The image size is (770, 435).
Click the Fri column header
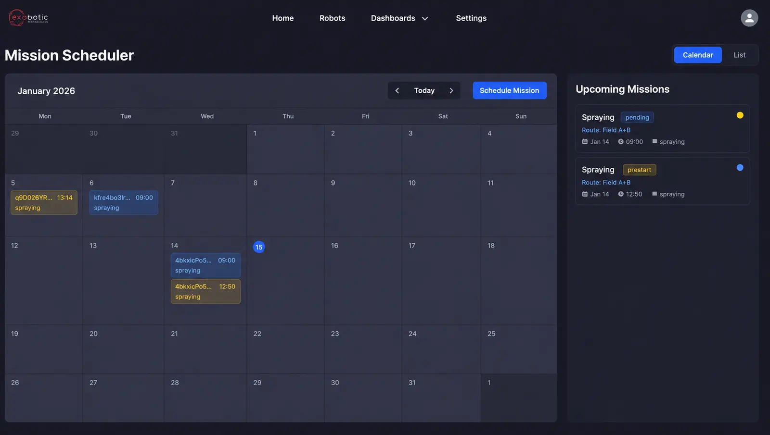(x=365, y=116)
